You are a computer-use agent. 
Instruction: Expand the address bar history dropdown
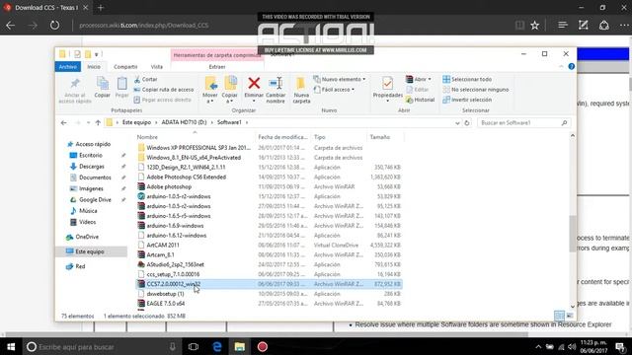[457, 123]
